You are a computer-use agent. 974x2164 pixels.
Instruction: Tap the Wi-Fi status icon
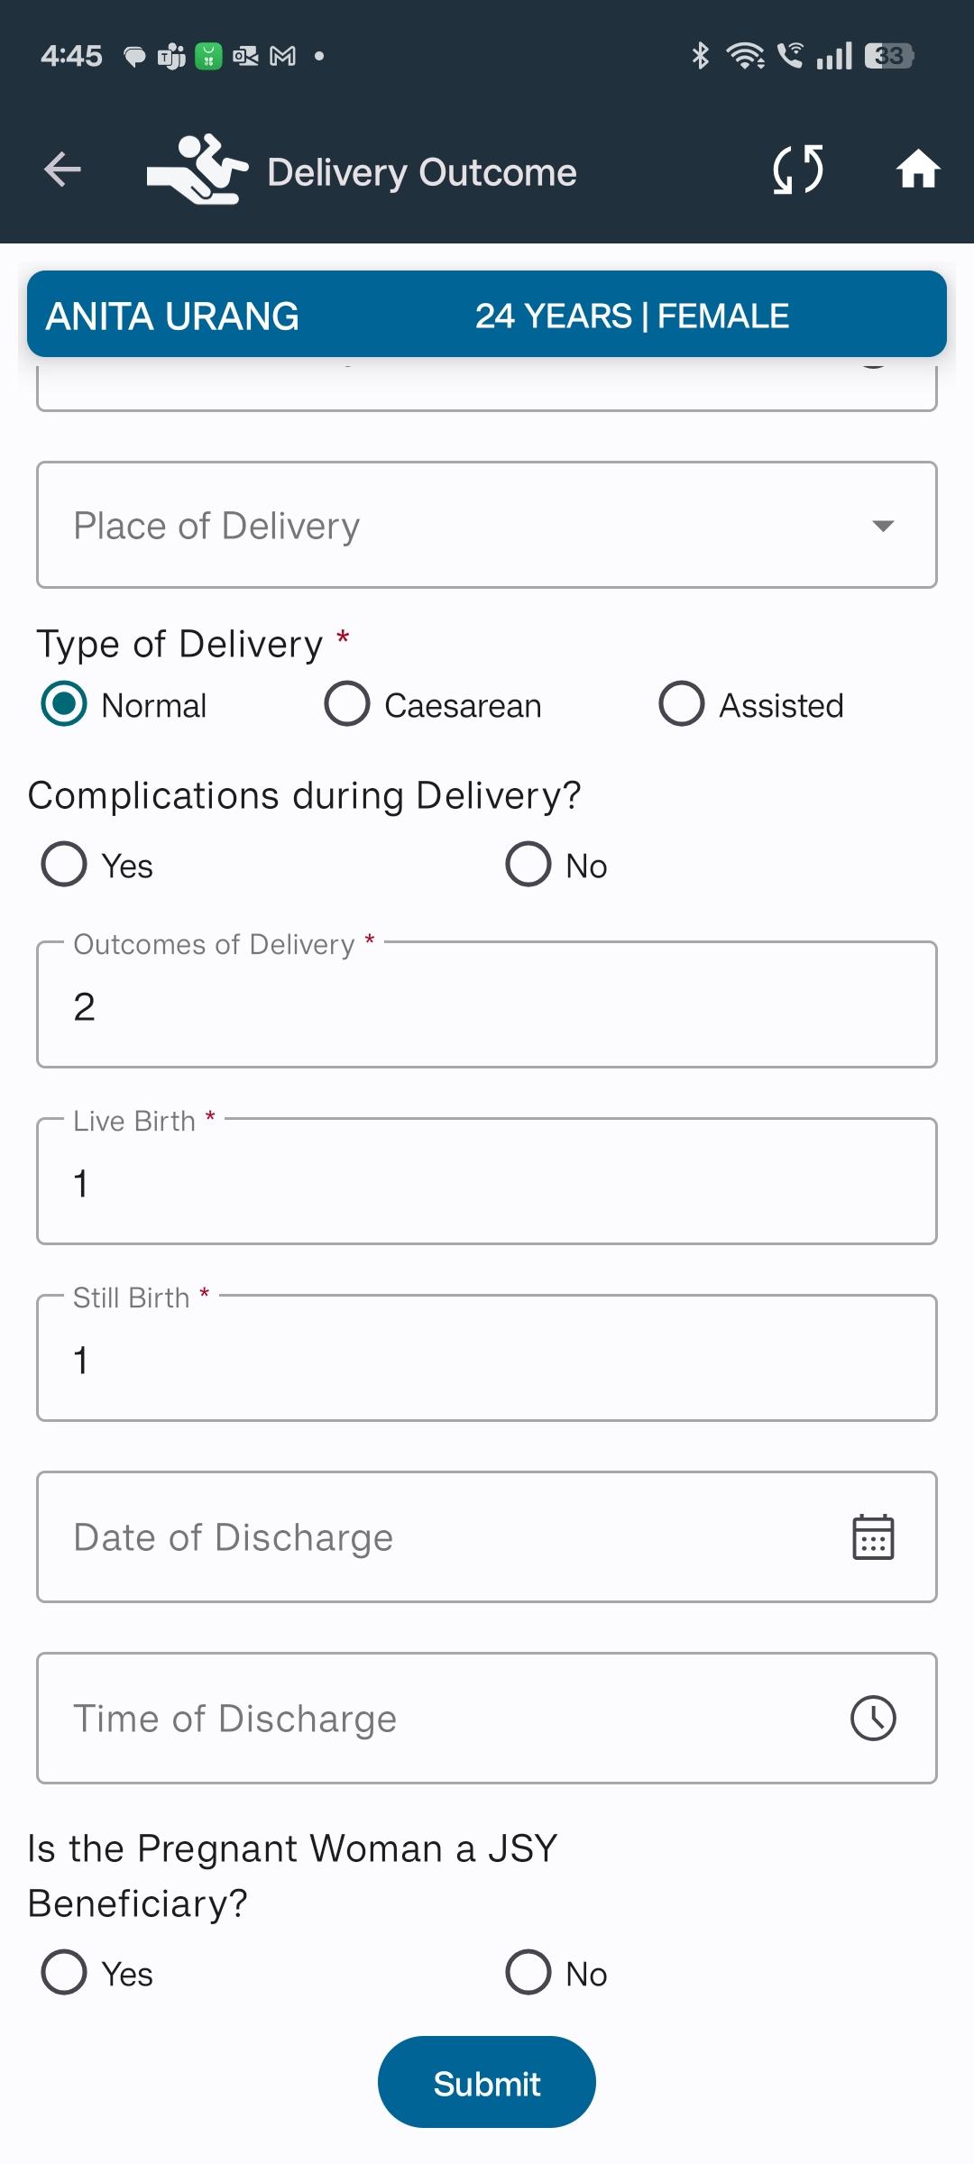(x=745, y=56)
